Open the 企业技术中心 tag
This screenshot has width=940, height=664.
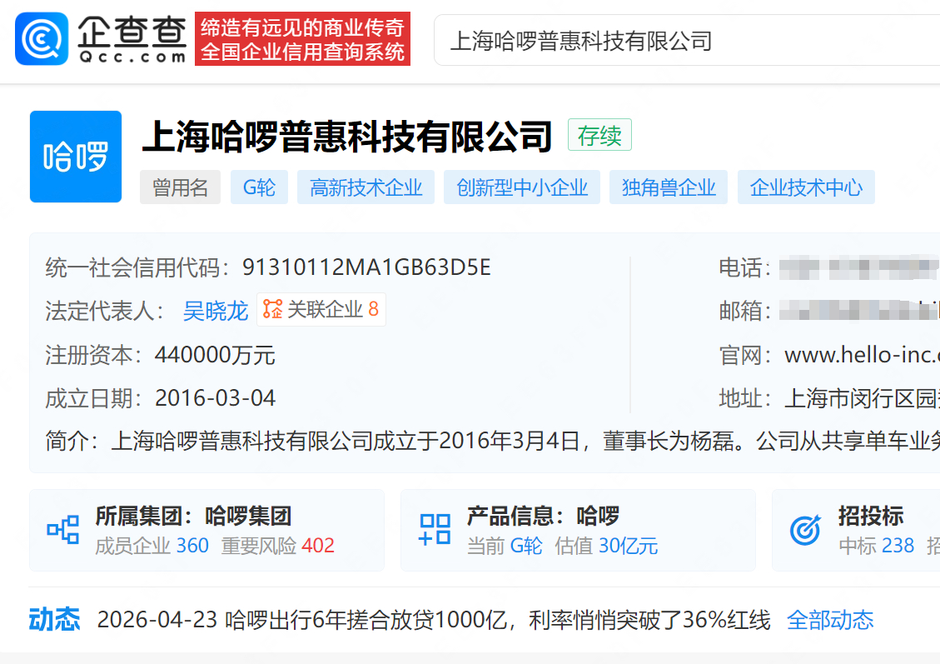[806, 187]
